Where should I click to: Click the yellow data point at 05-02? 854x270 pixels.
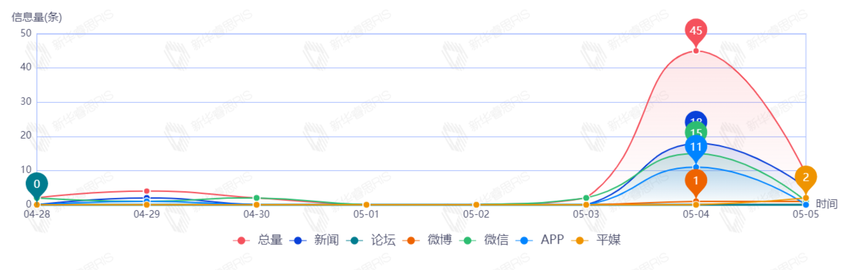tap(476, 205)
